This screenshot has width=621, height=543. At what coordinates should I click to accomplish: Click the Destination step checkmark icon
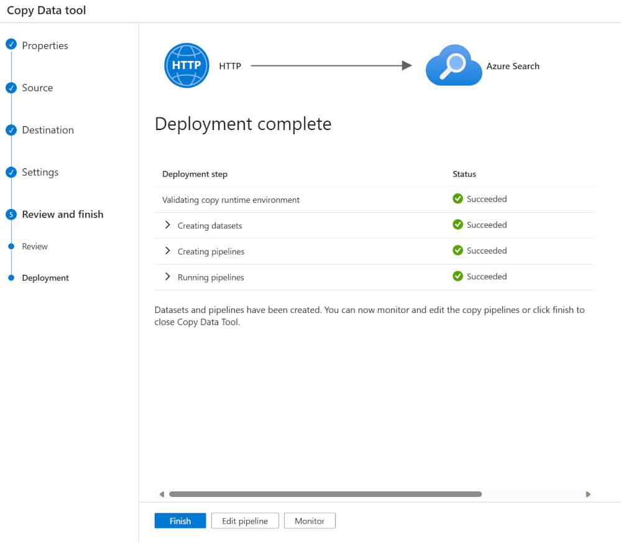(x=11, y=130)
